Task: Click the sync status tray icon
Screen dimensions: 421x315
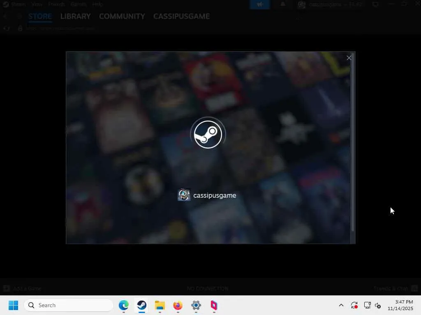Action: pyautogui.click(x=354, y=305)
